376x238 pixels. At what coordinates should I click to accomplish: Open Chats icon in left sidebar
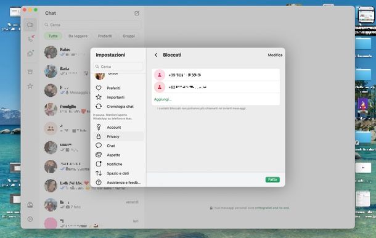click(x=30, y=25)
